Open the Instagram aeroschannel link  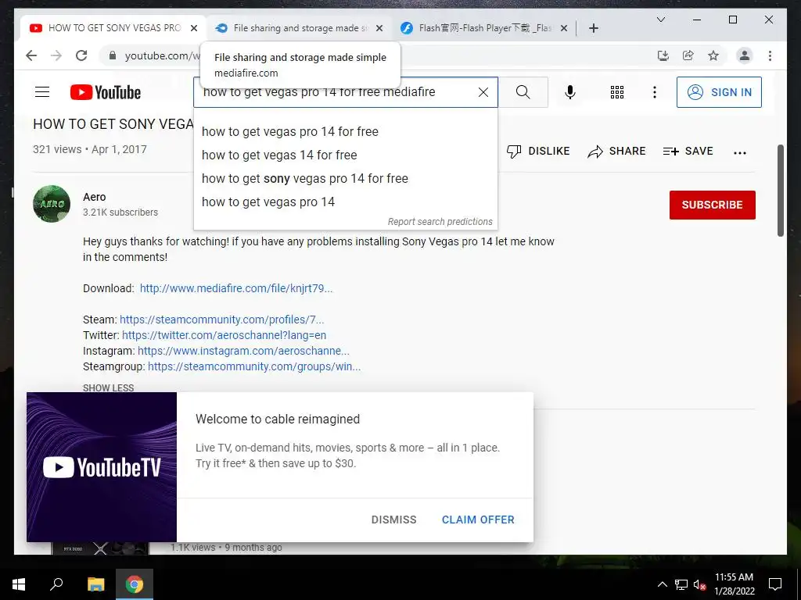(244, 351)
